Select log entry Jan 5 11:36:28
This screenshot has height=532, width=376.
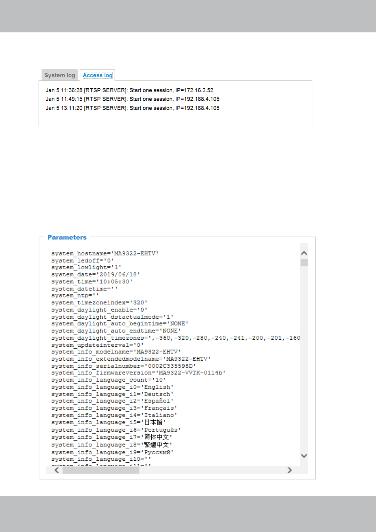[129, 90]
